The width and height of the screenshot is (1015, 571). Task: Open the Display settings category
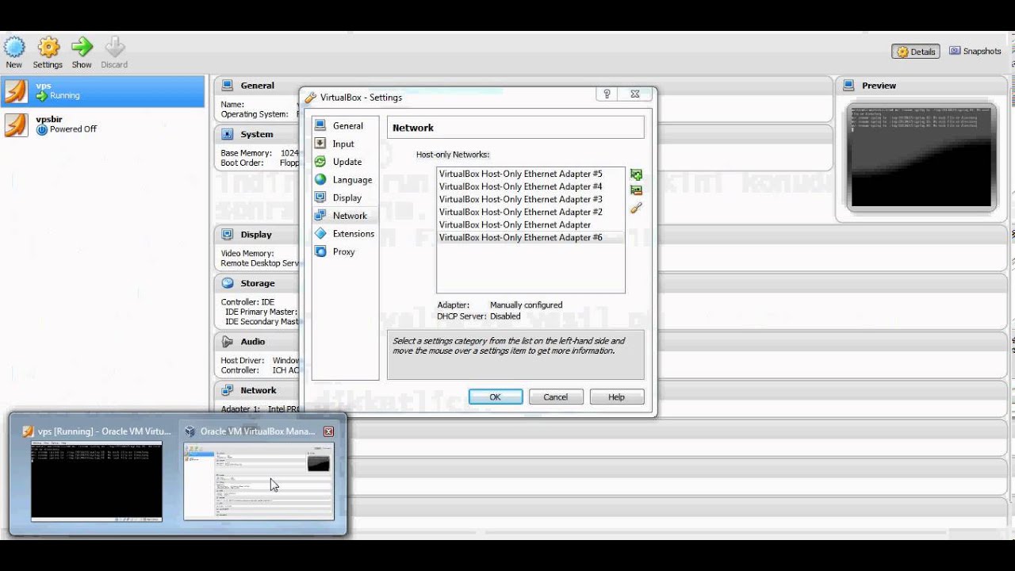point(345,197)
